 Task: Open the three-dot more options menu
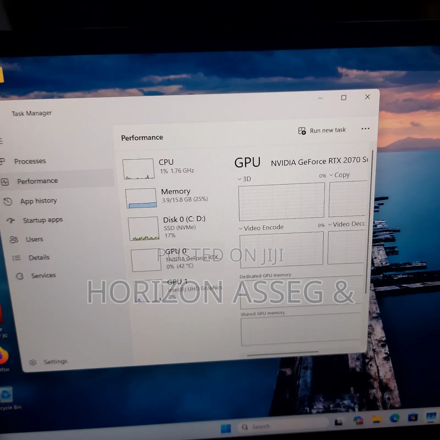point(365,128)
